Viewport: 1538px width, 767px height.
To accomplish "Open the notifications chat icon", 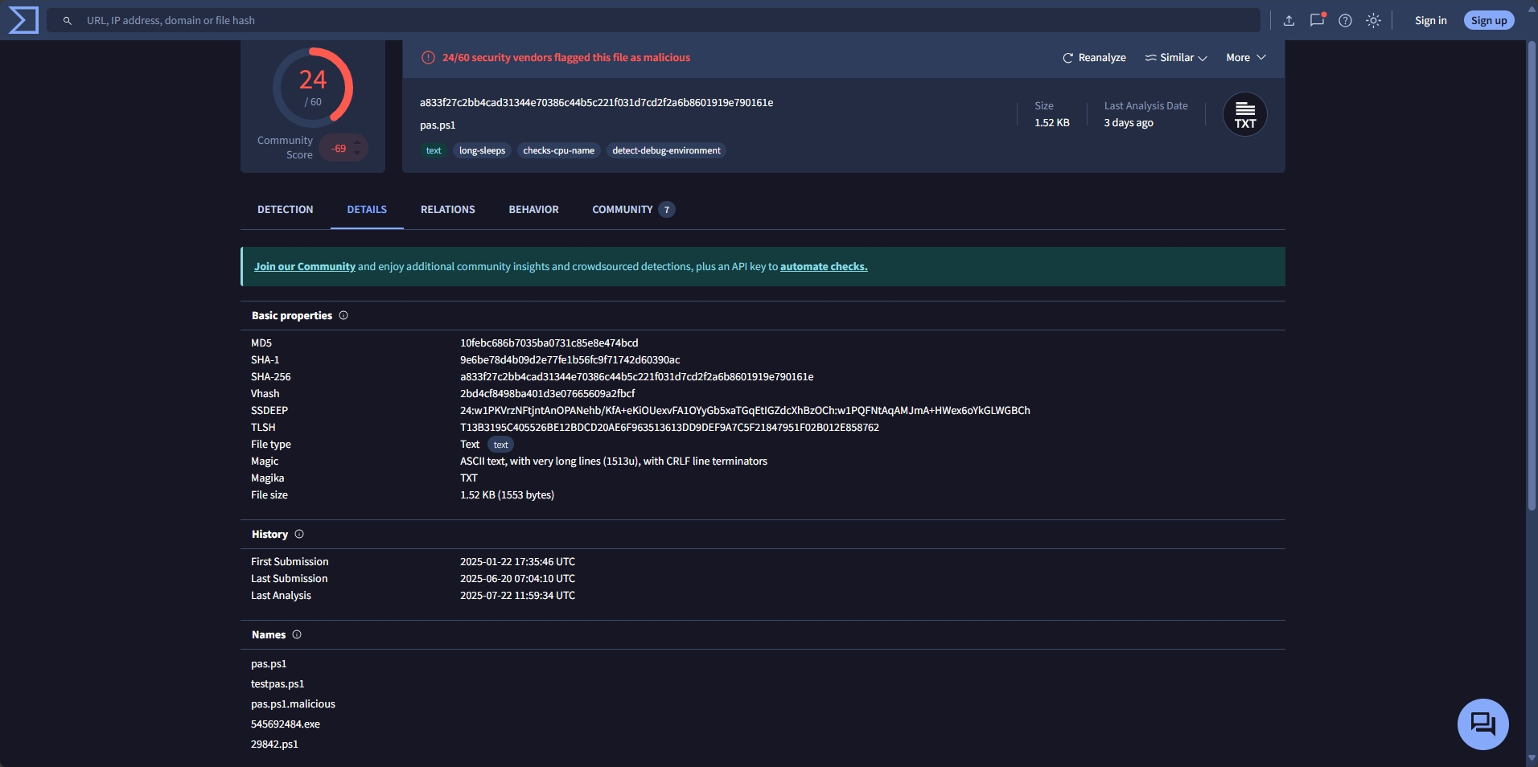I will pyautogui.click(x=1317, y=21).
